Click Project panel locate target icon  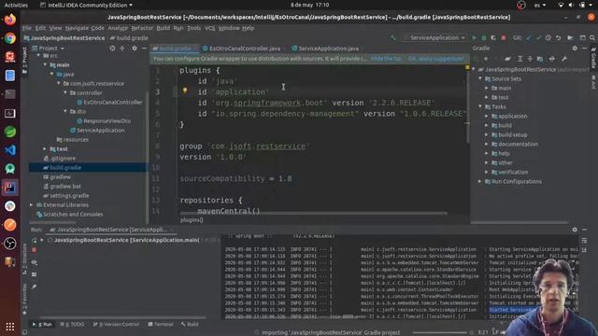[x=112, y=49]
